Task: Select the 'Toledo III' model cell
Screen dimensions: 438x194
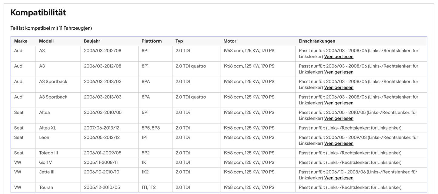Action: (x=48, y=153)
